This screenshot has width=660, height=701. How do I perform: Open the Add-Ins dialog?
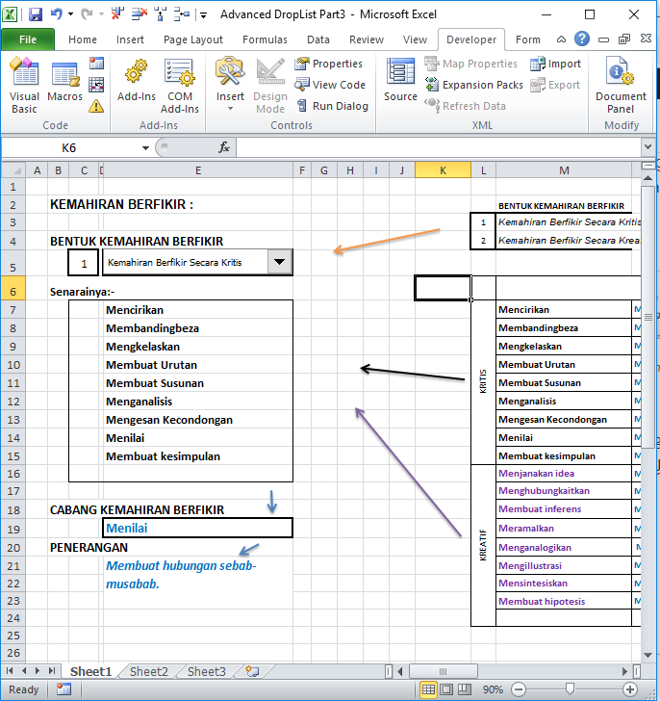coord(136,84)
